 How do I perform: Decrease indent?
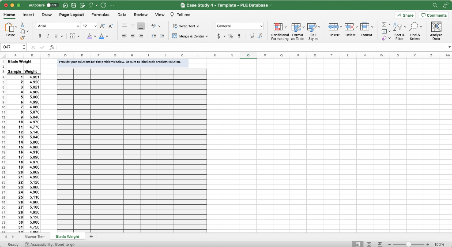click(x=154, y=36)
